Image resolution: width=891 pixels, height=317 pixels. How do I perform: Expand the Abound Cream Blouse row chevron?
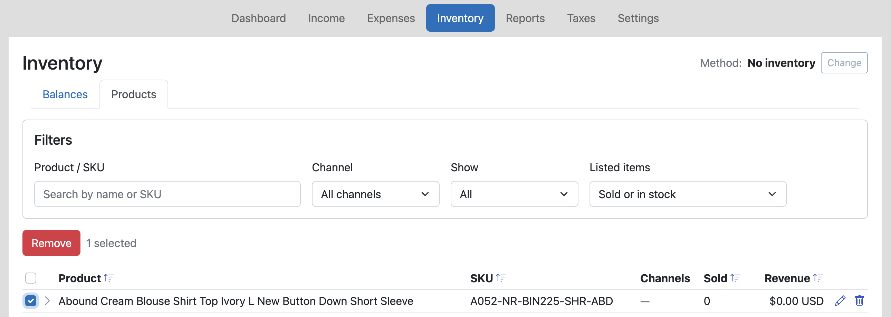(47, 301)
